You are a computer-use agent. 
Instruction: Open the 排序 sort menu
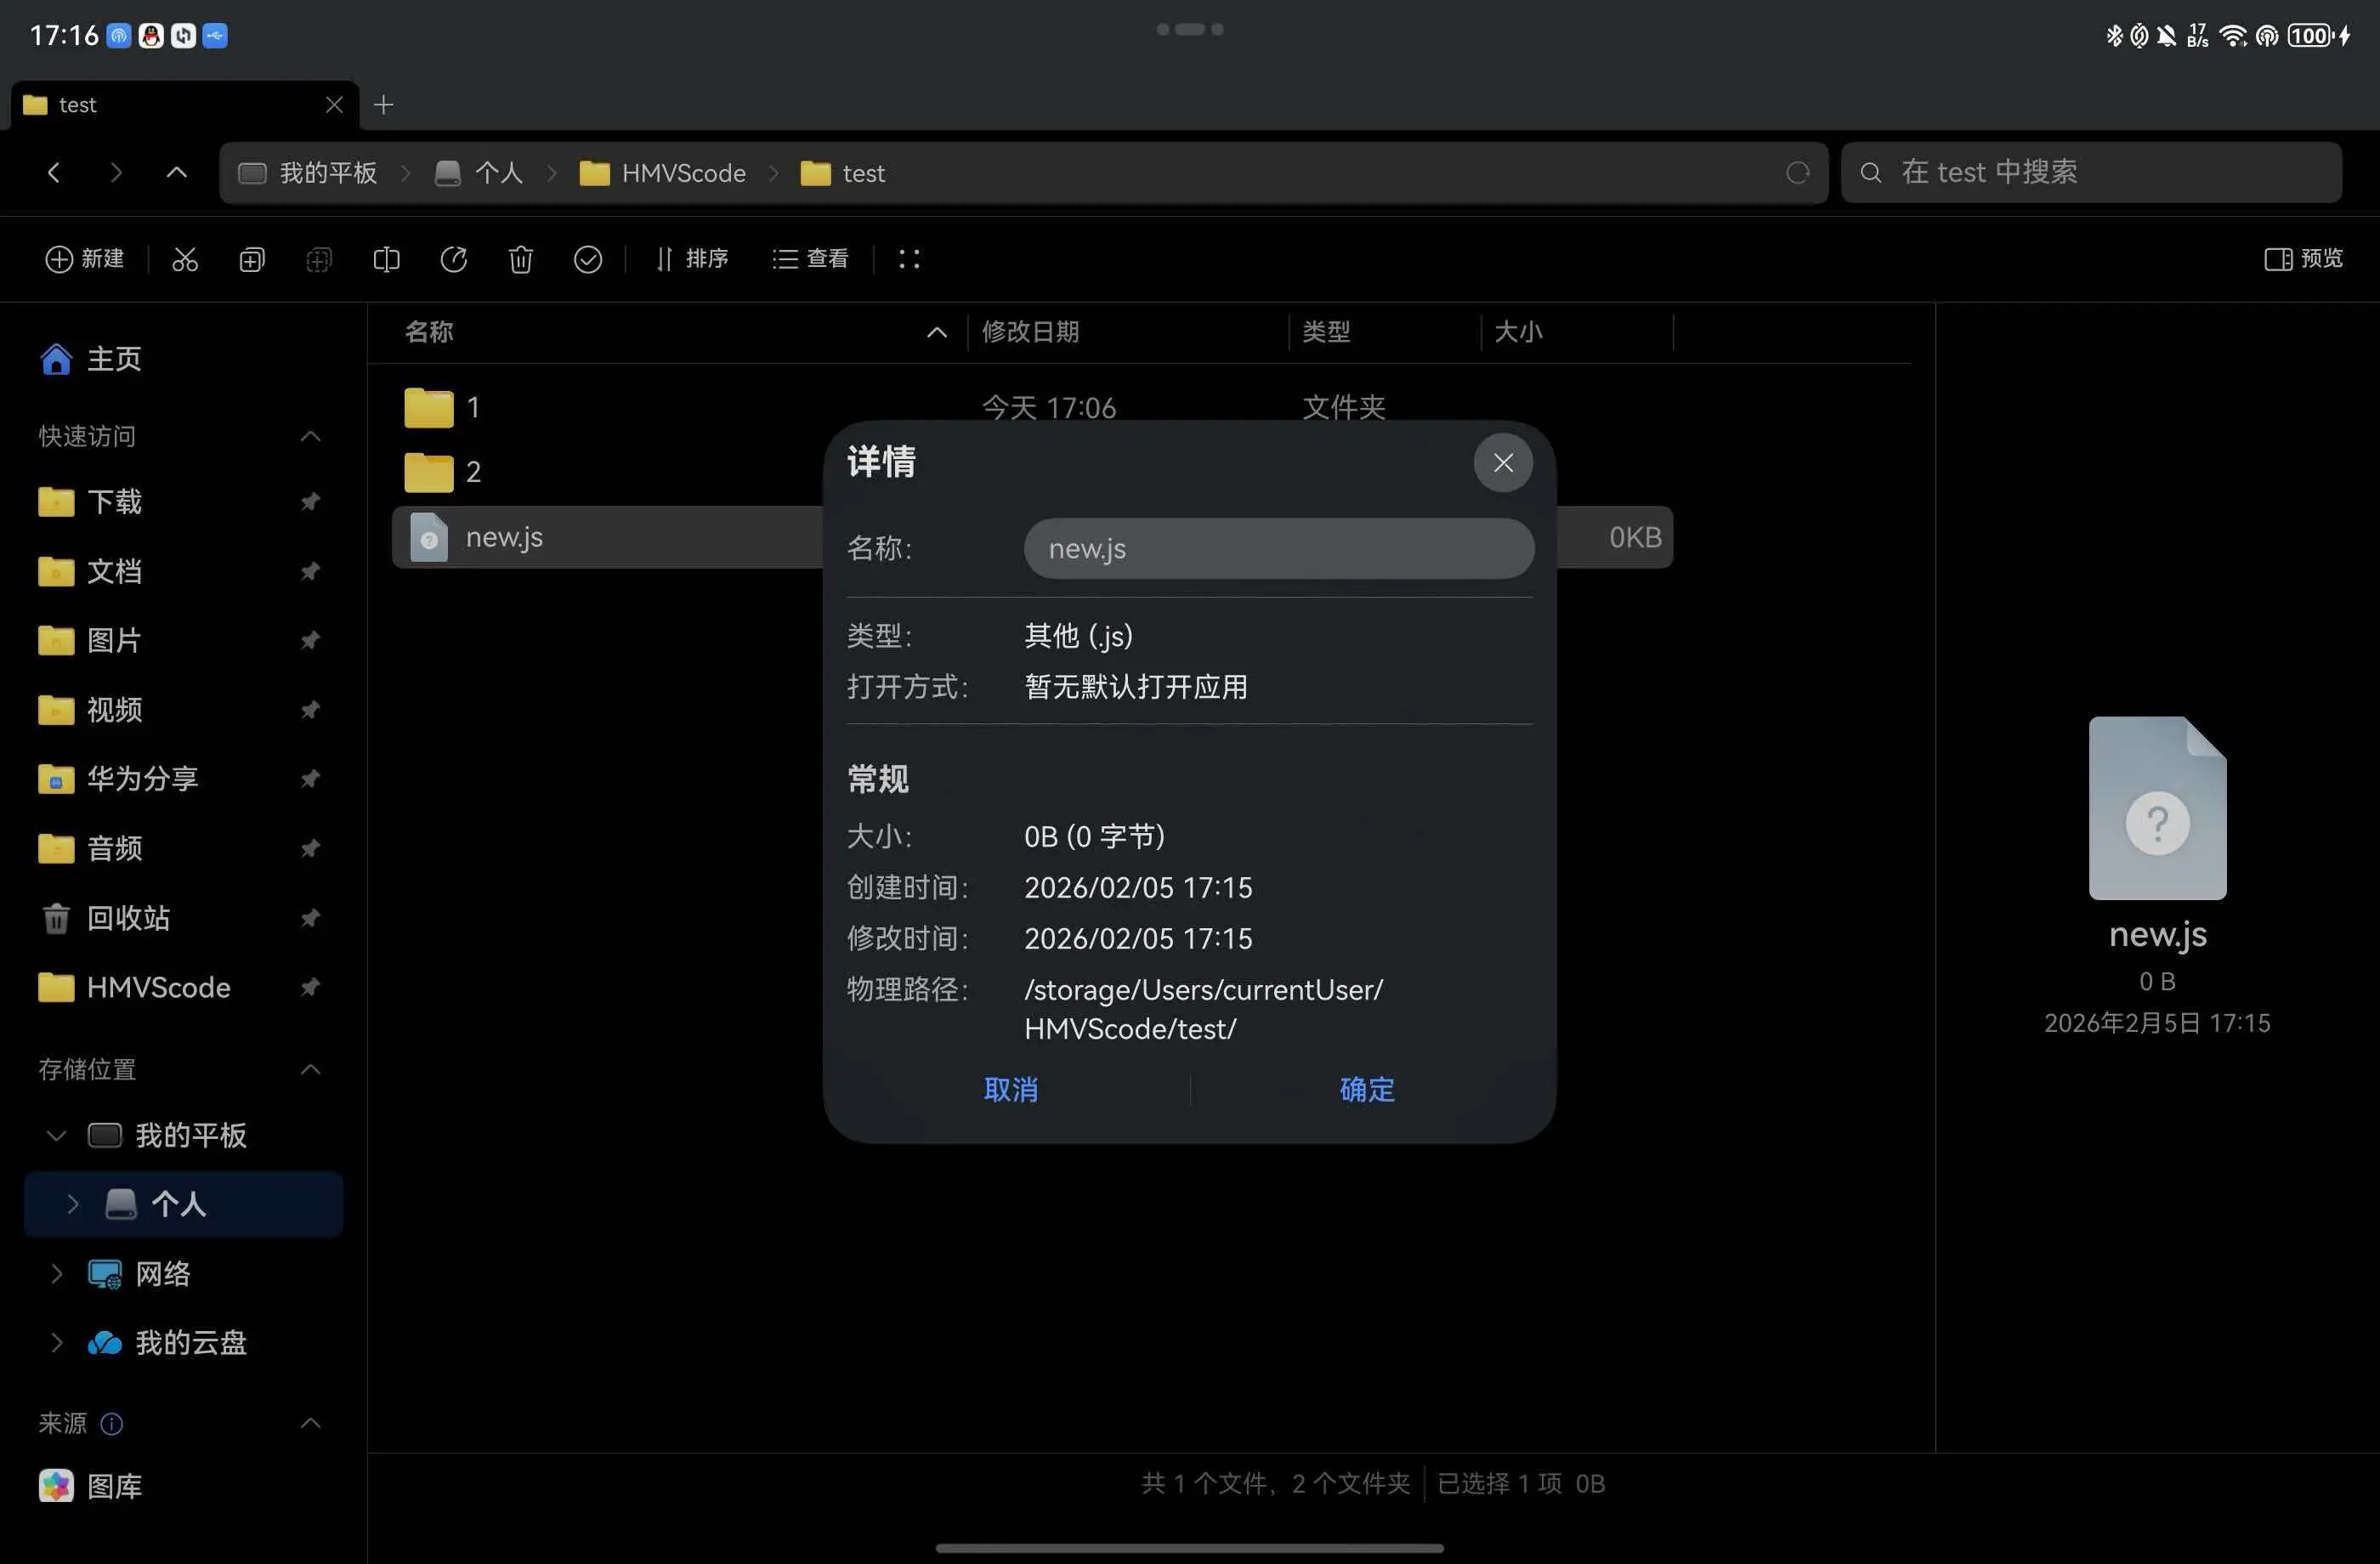(692, 259)
